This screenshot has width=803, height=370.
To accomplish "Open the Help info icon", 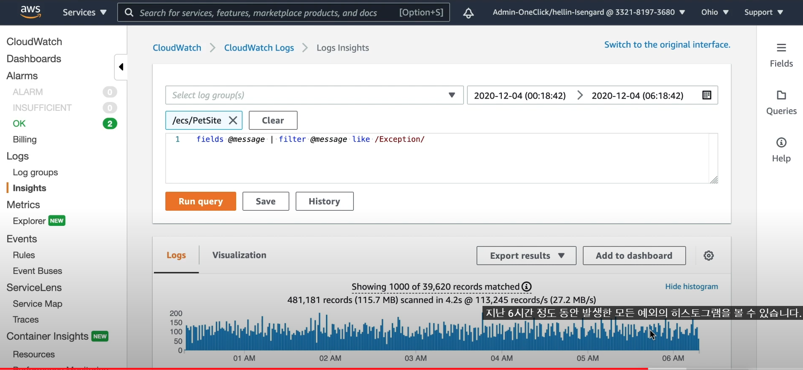I will click(x=781, y=142).
